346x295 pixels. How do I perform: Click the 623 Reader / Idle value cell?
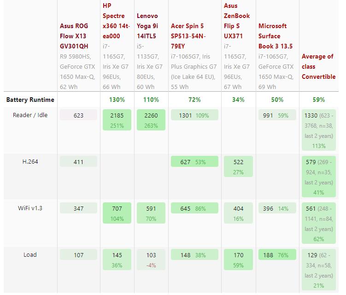78,115
